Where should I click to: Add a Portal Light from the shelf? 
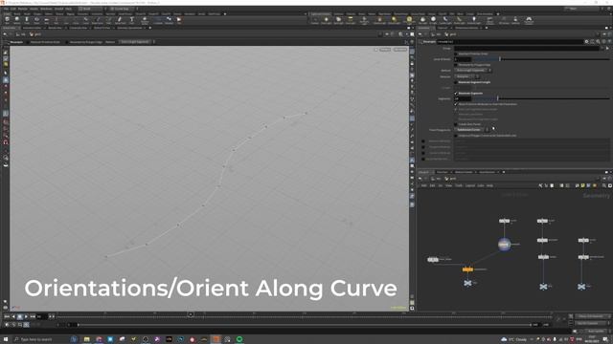[459, 20]
